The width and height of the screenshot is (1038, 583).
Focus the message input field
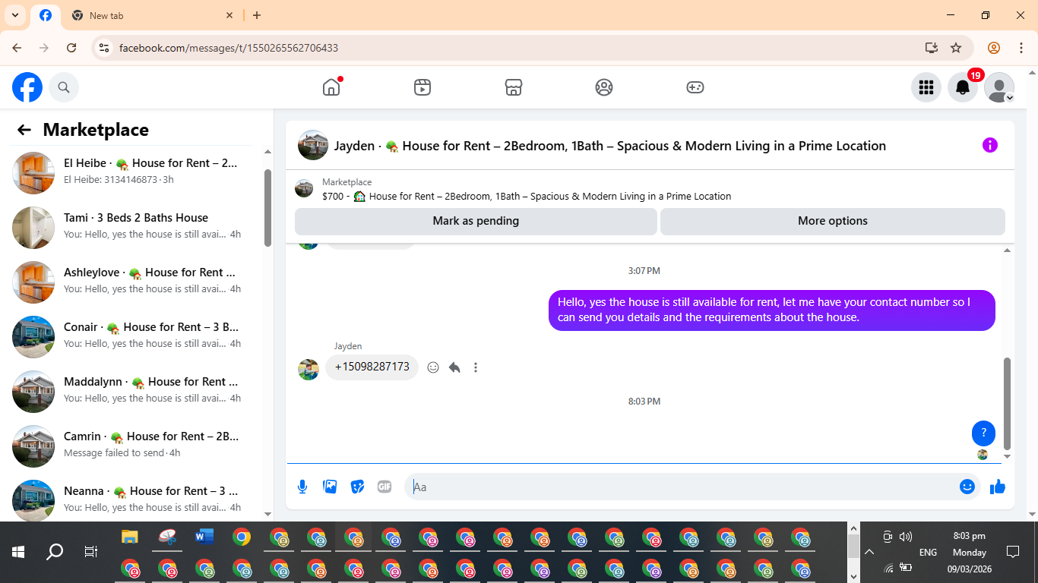[x=680, y=487]
